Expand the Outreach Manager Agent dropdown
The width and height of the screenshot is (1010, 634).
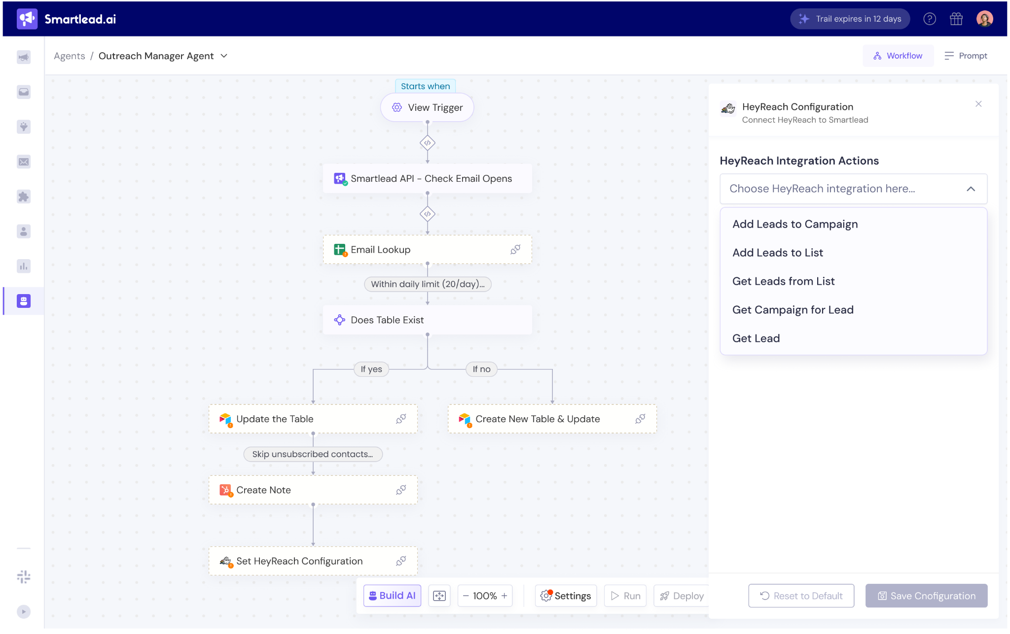coord(224,56)
